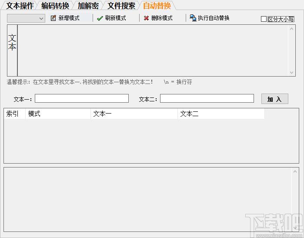Viewport: 304px width, 238px height.
Task: Click the 加 入 button
Action: [x=274, y=99]
